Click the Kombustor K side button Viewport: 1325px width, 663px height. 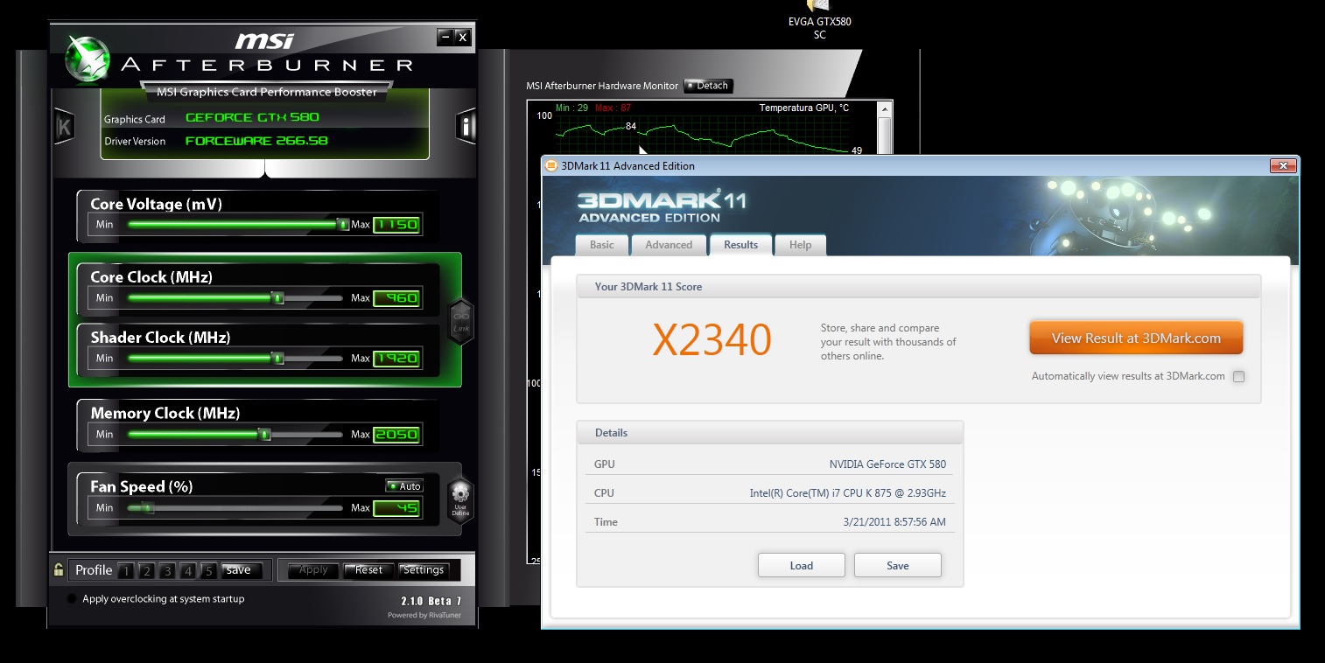[63, 126]
